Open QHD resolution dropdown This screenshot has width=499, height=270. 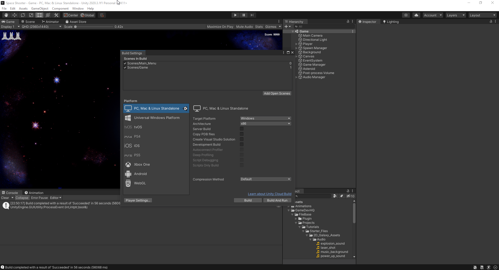pos(42,26)
